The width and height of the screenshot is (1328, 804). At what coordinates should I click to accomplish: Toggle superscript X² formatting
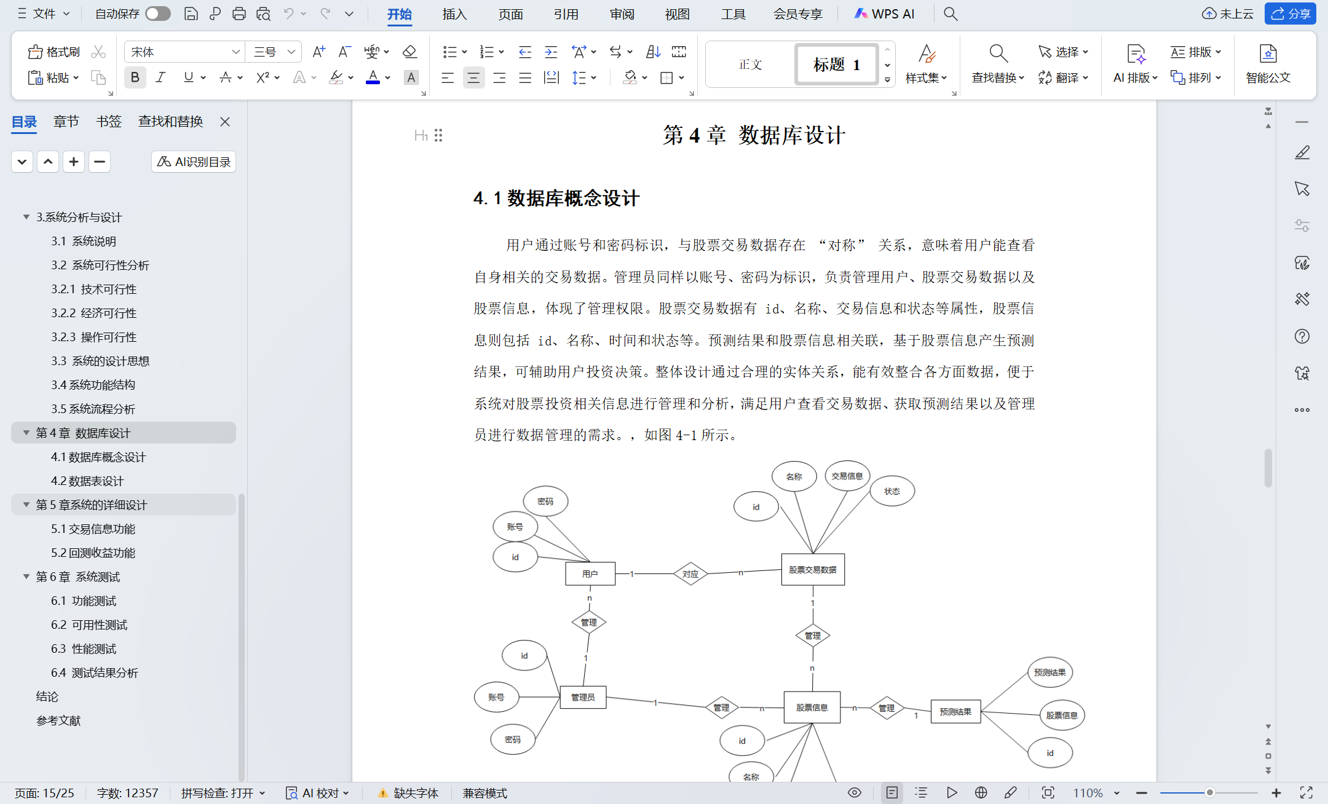[263, 77]
